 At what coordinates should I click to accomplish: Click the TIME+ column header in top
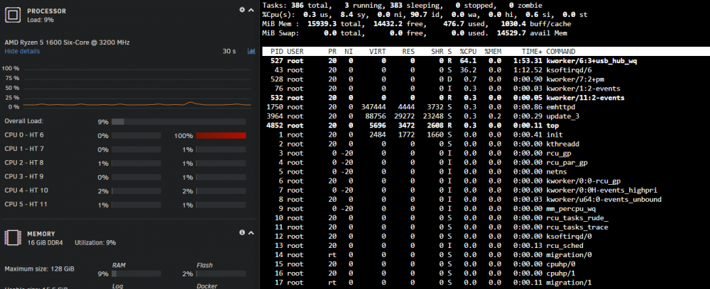pyautogui.click(x=532, y=52)
